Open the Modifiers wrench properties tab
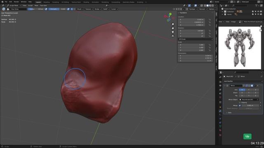 (x=220, y=111)
